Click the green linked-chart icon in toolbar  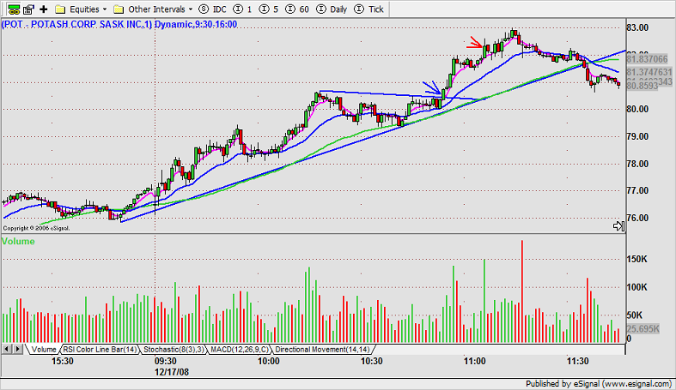[x=14, y=9]
